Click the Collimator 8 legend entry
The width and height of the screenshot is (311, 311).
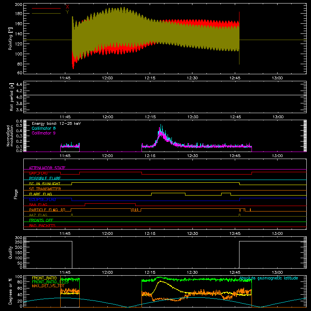pos(44,128)
